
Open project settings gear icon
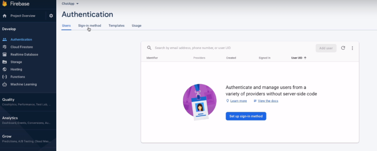51,16
